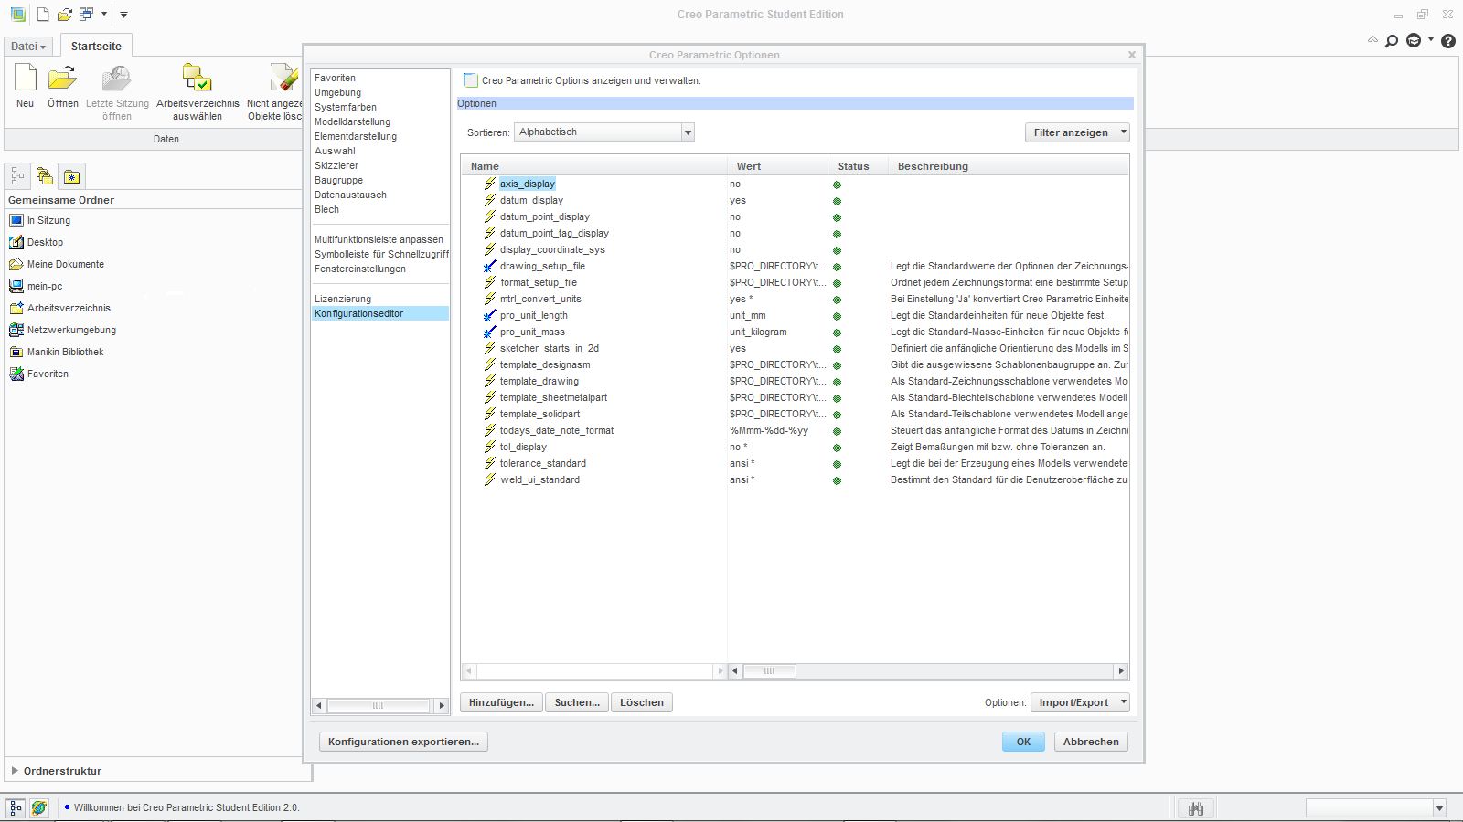This screenshot has height=822, width=1463.
Task: Click the lightning icon beside sketcher_starts_in_2d
Action: pos(490,348)
